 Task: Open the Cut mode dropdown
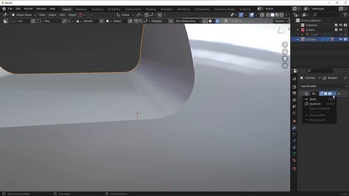(x=20, y=21)
